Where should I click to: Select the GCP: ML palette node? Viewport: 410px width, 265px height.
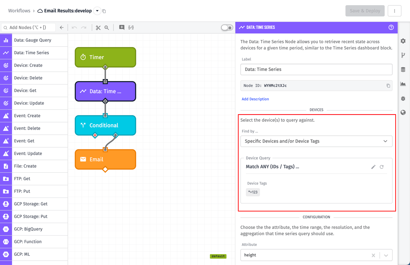coord(34,254)
